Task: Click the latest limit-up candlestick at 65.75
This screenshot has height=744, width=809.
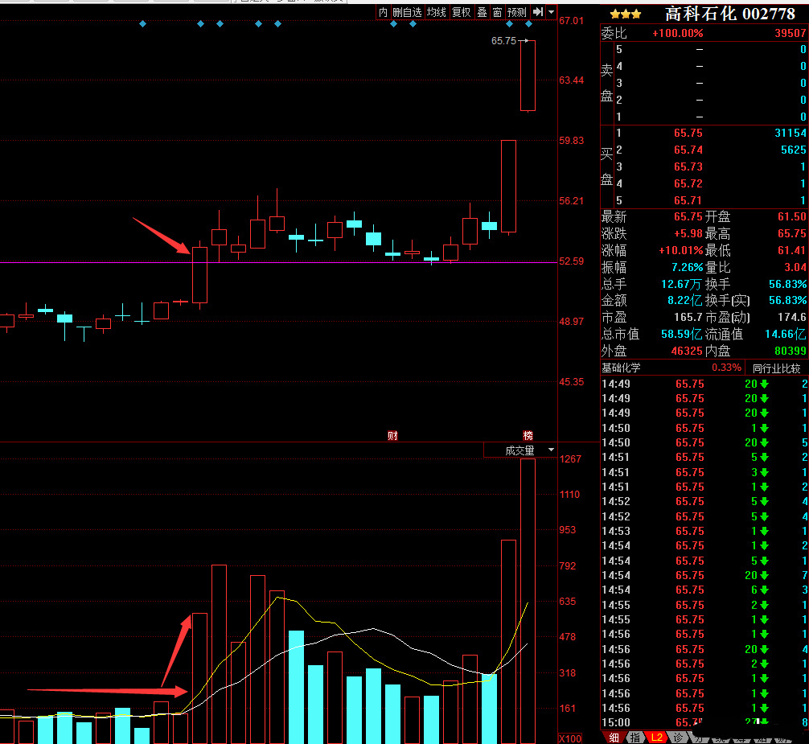Action: (x=528, y=75)
